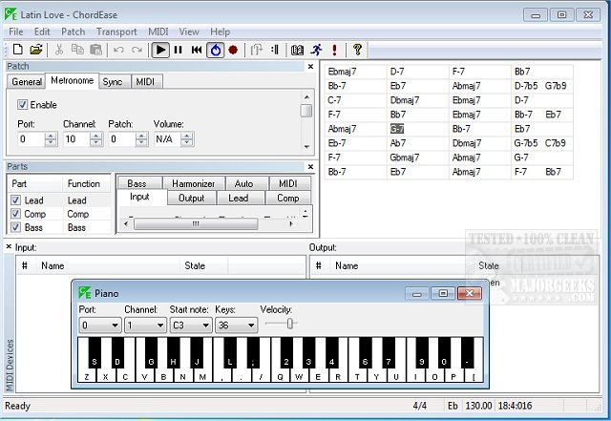Open the chord dictionary book icon

click(x=297, y=50)
